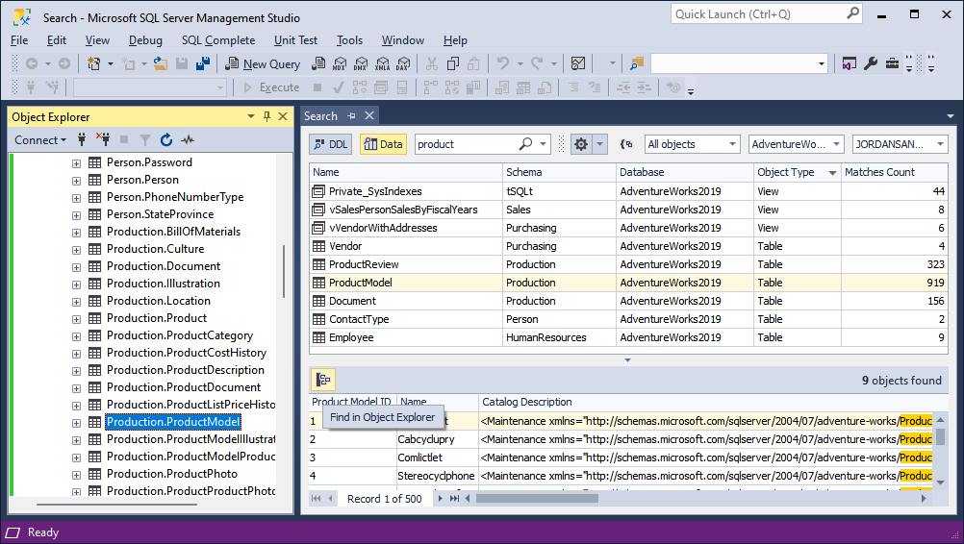964x544 pixels.
Task: Open the SQL Complete menu
Action: click(x=218, y=40)
